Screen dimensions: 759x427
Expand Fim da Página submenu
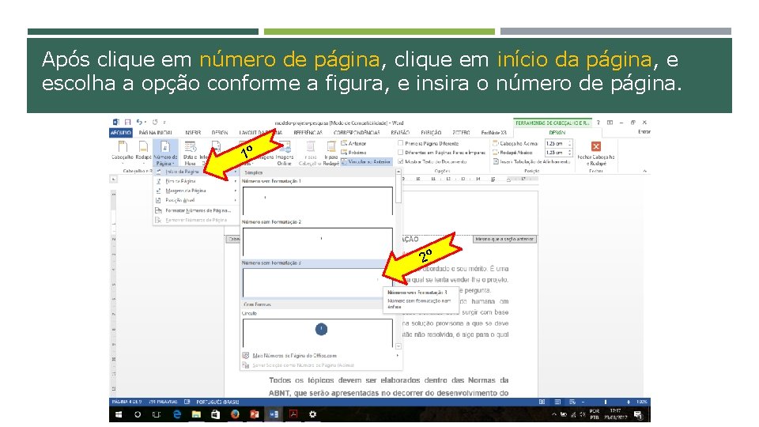(196, 181)
